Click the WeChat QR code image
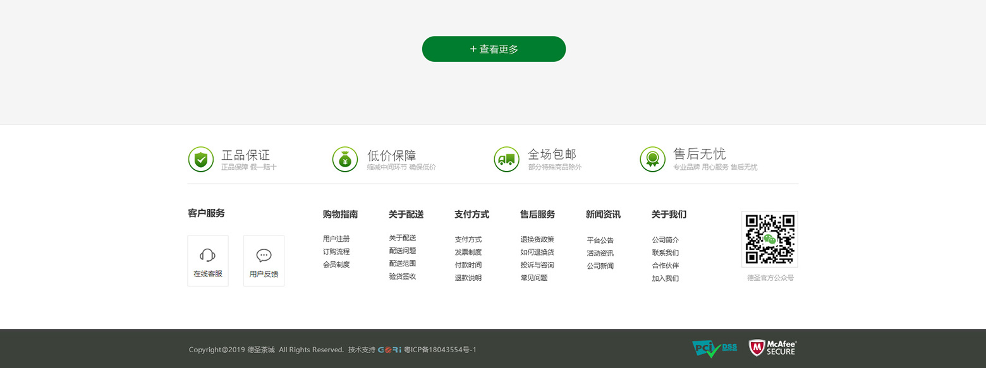 [769, 239]
